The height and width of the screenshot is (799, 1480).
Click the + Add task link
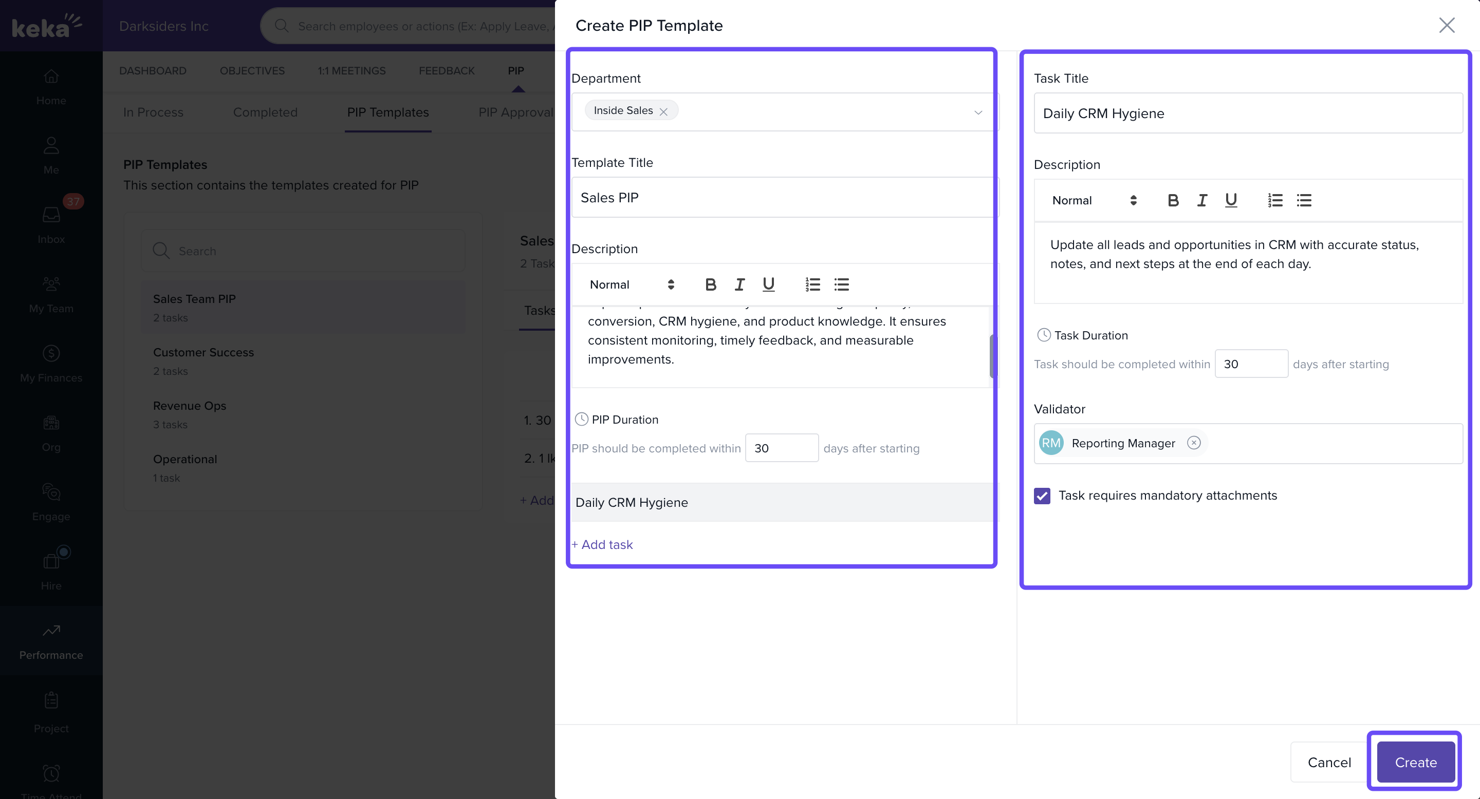(602, 544)
